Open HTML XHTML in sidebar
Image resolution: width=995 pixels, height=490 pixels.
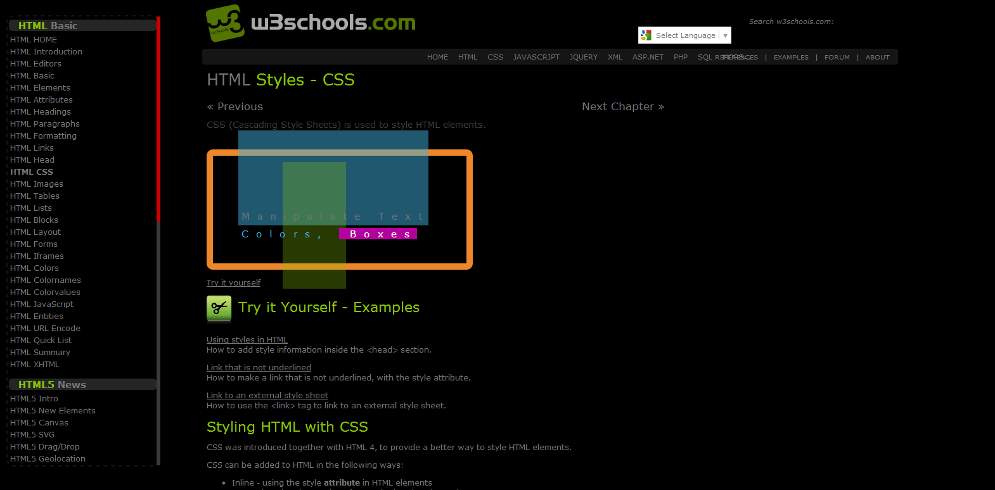click(35, 365)
